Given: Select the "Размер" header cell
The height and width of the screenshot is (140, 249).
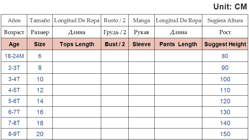Looking at the screenshot, I should coord(40,32).
